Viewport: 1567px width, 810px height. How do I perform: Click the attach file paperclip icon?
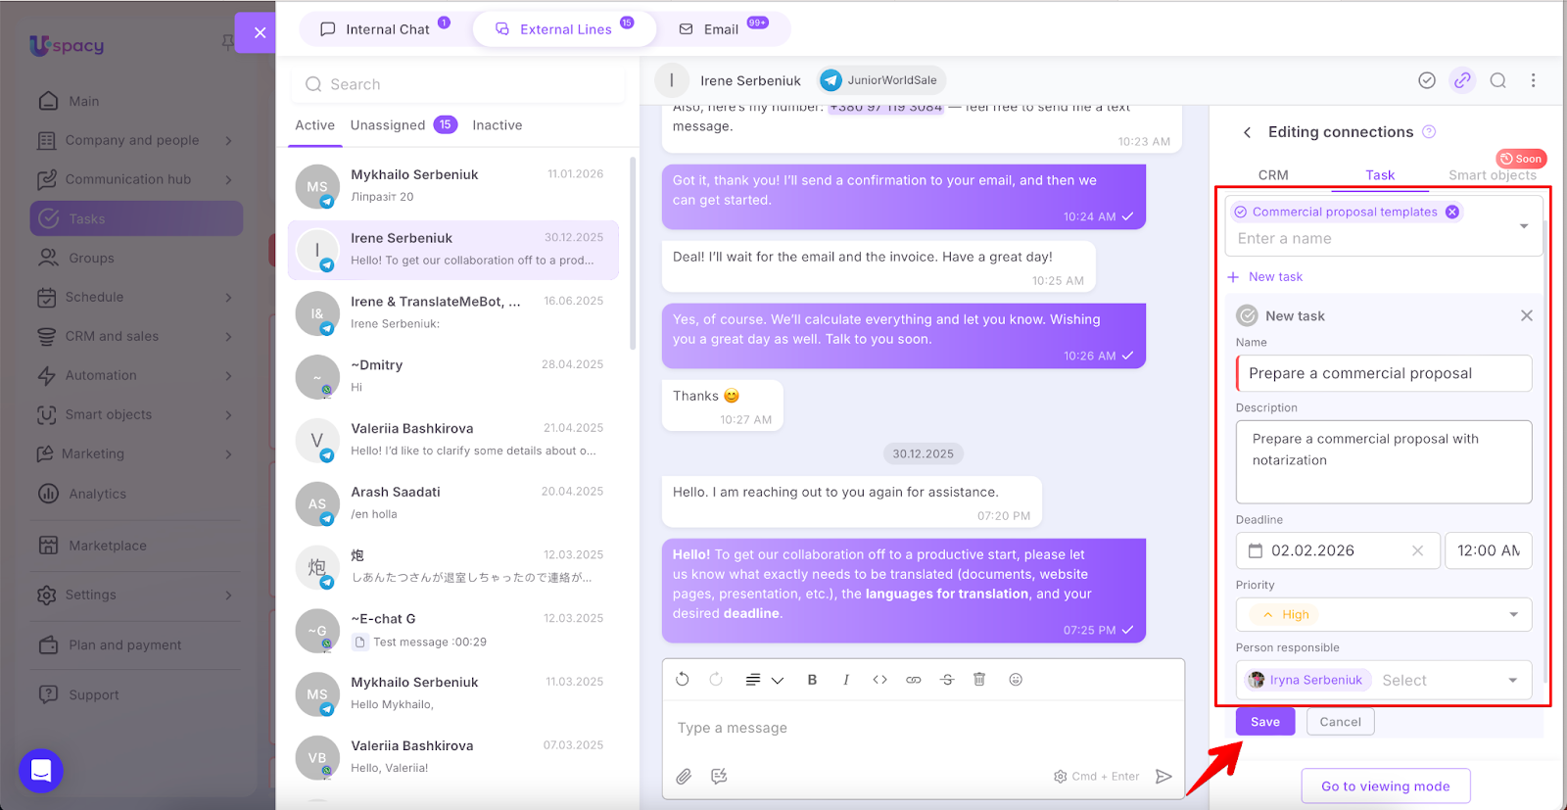click(684, 777)
